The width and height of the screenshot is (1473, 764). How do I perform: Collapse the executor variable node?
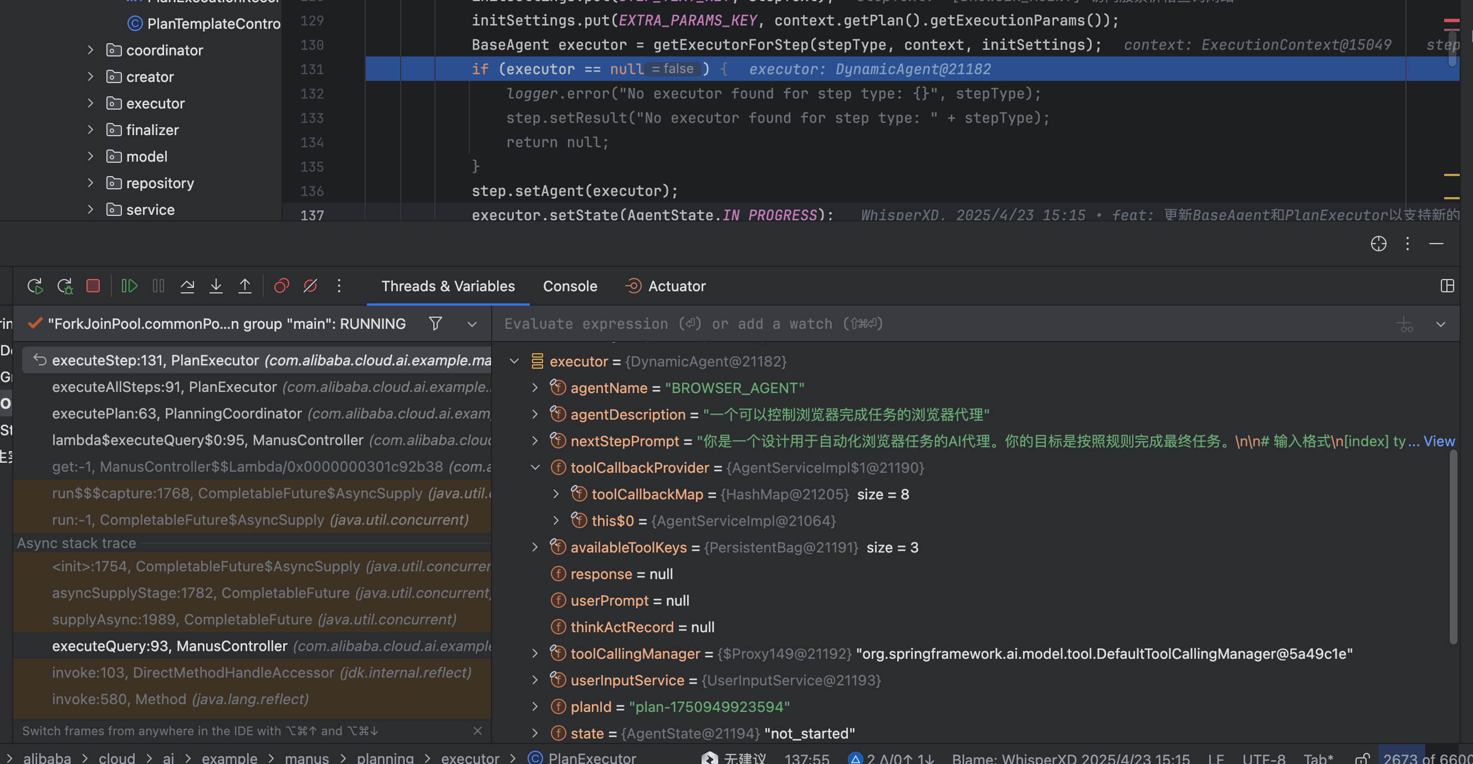coord(514,361)
